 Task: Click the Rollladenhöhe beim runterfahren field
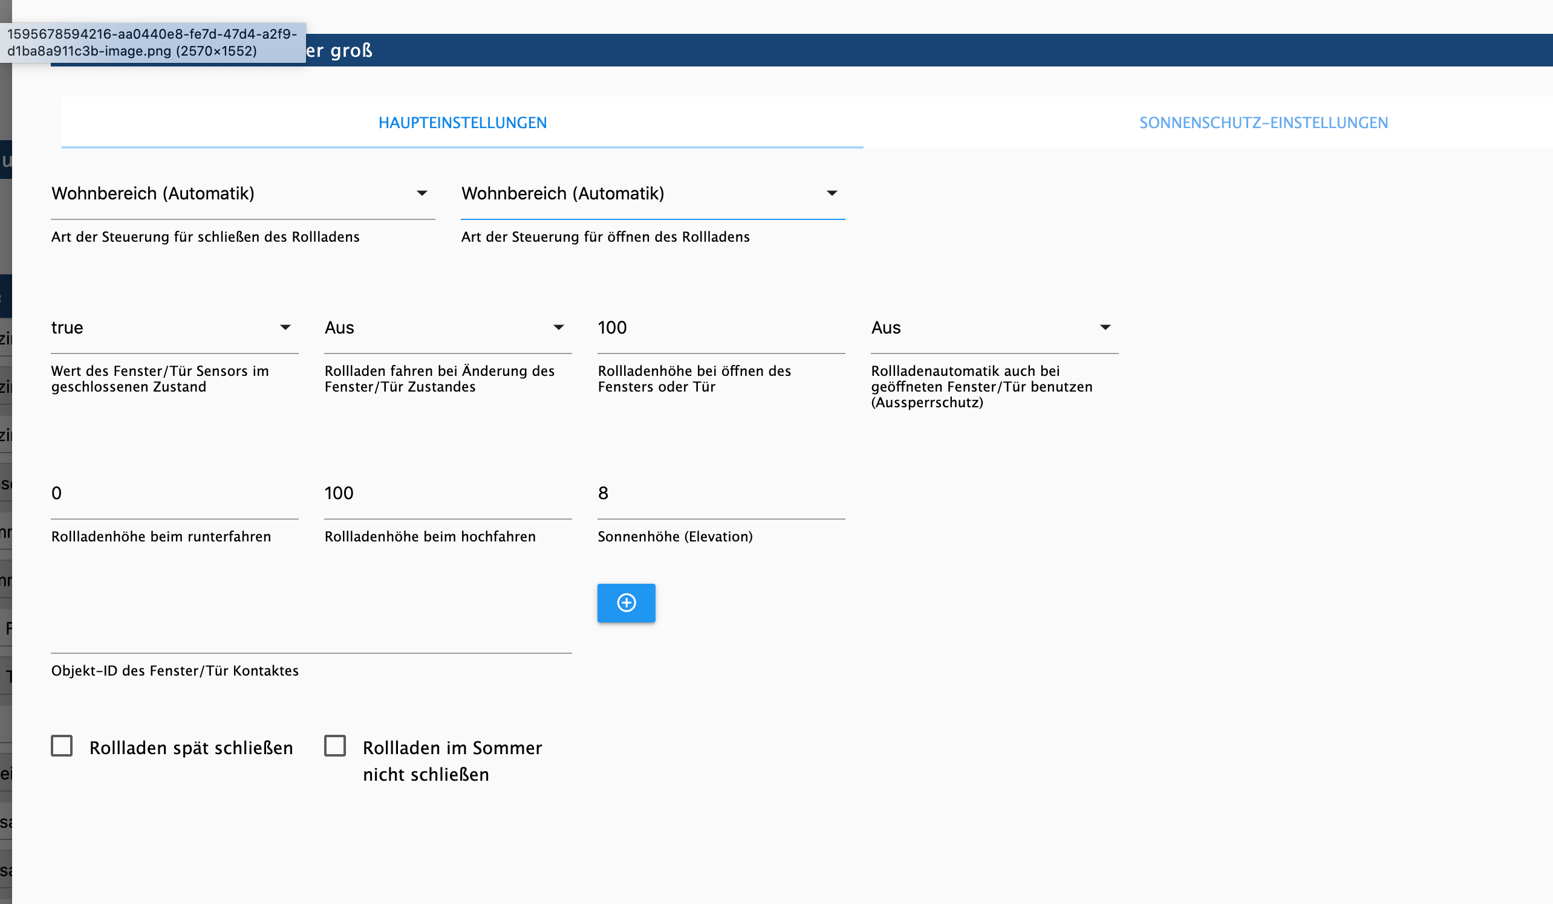click(x=175, y=494)
